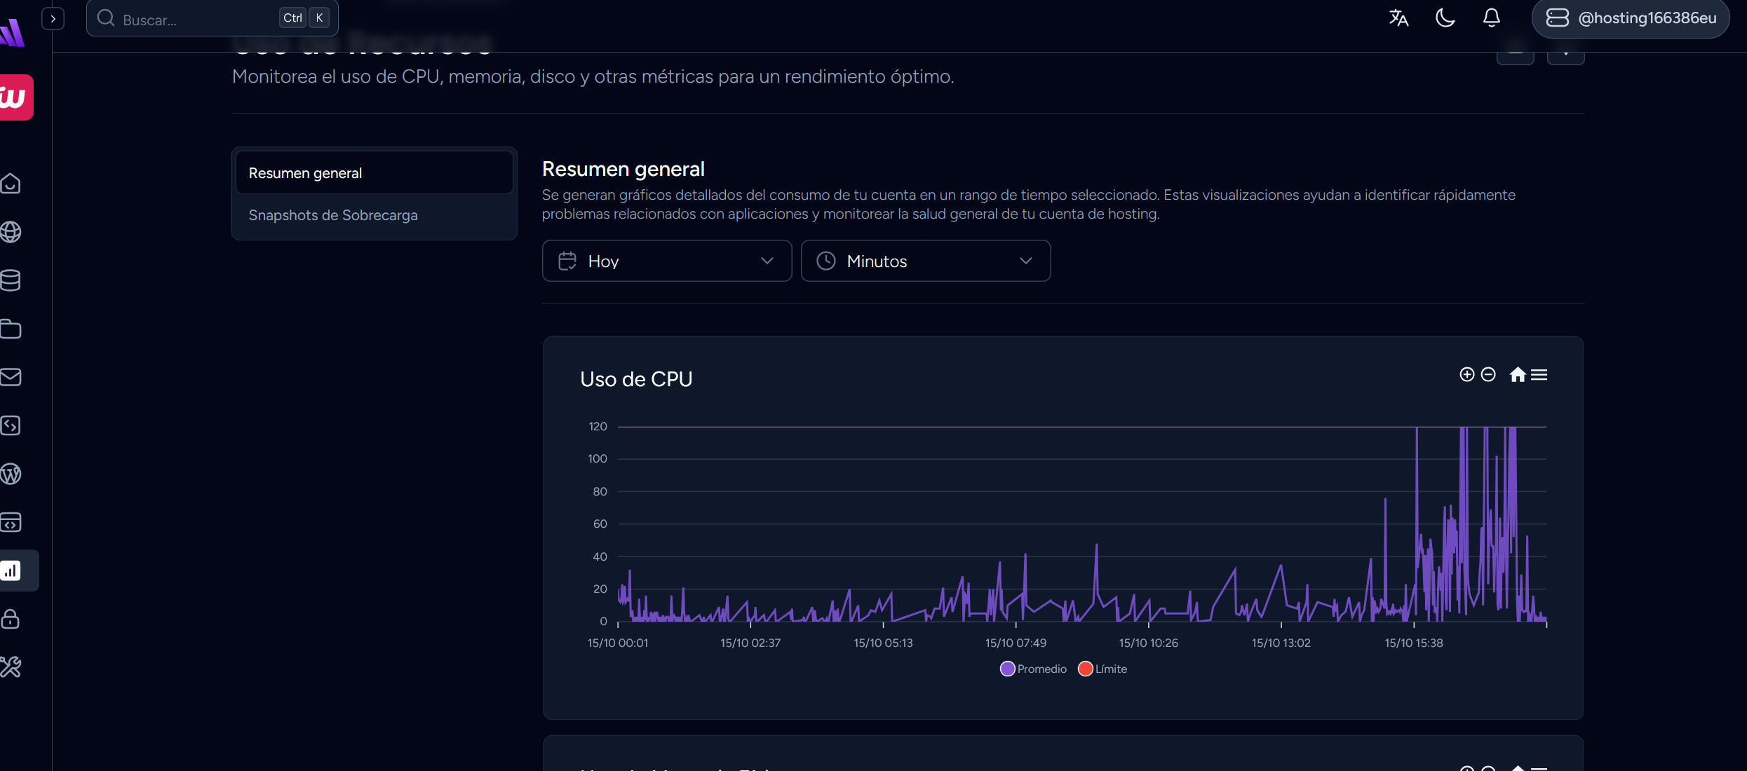Toggle dark mode with the moon icon

click(x=1445, y=18)
